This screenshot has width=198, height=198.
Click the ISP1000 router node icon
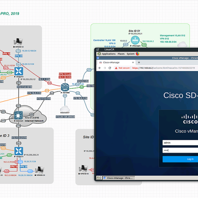[65, 88]
